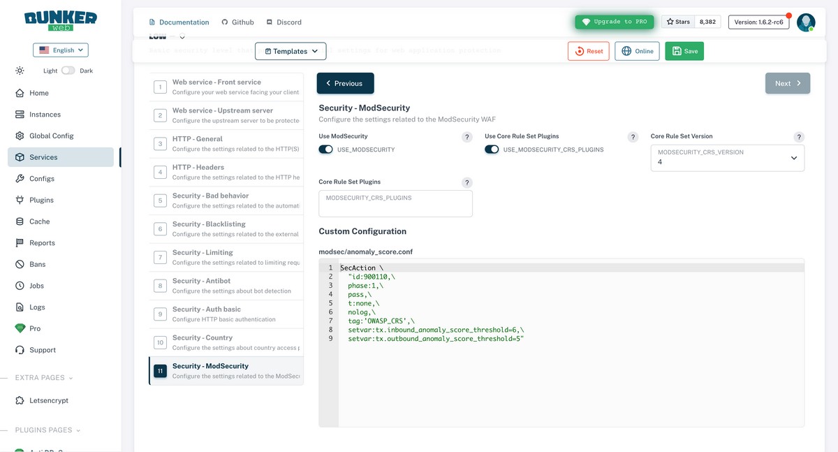Open the user avatar profile
The image size is (838, 452).
pos(806,22)
